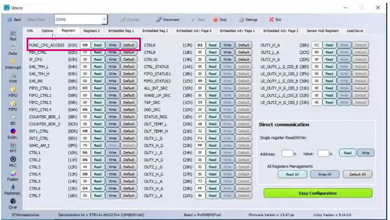Image resolution: width=390 pixels, height=220 pixels.
Task: Open the Embedded Reg 2 tab
Action: [x=155, y=30]
